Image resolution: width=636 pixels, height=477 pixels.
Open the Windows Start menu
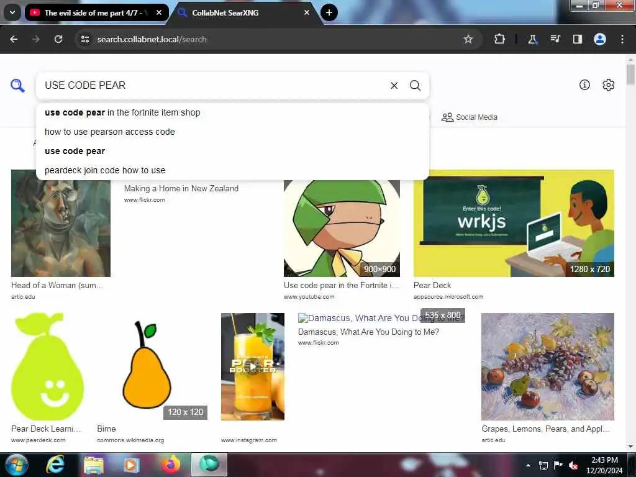tap(16, 465)
